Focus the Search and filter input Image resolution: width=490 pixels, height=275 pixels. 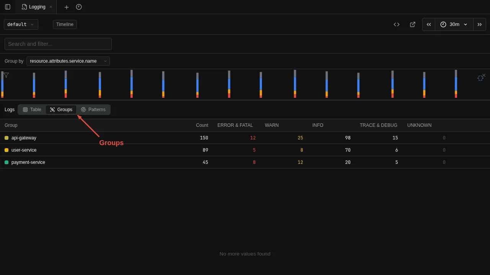[58, 44]
